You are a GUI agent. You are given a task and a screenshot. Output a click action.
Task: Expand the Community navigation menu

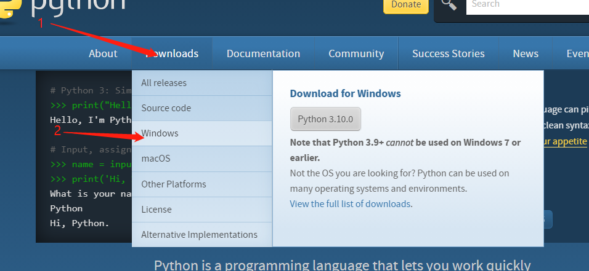tap(356, 53)
